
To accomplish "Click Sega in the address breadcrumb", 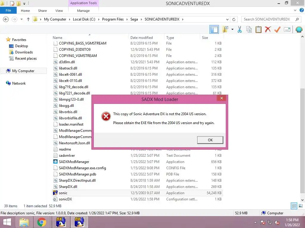I will click(134, 19).
